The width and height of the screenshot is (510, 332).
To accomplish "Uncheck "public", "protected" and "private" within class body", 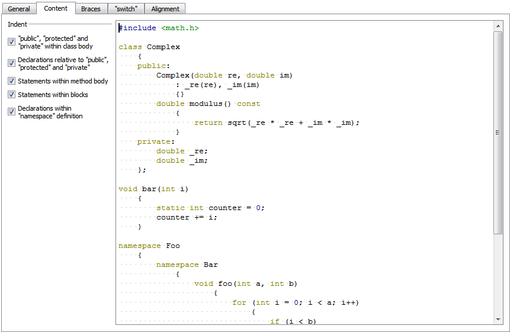I will pyautogui.click(x=11, y=41).
